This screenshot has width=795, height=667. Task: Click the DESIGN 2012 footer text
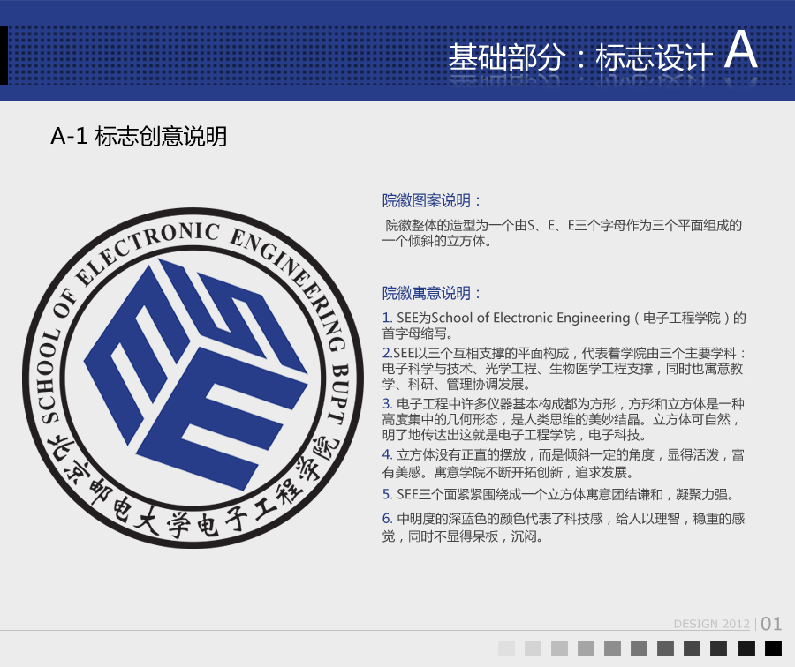[x=711, y=624]
